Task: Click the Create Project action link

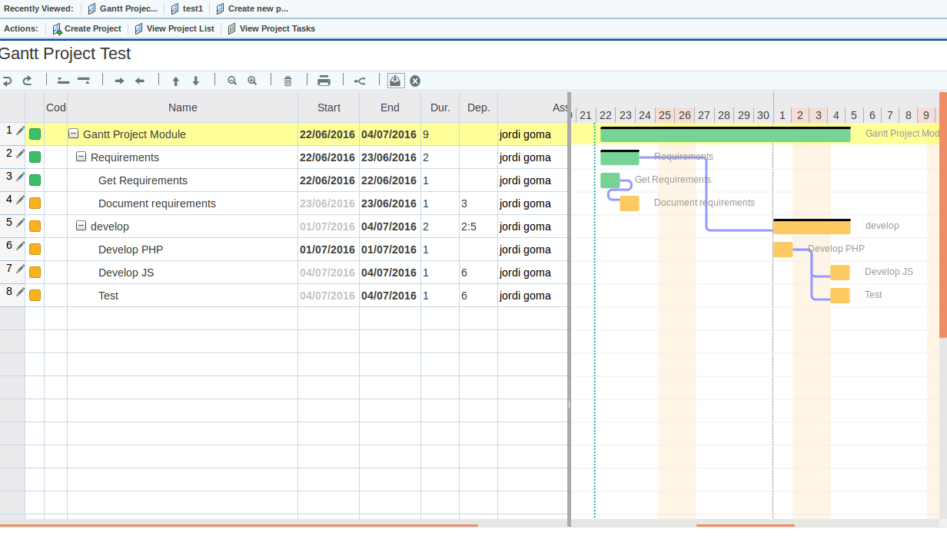Action: pos(87,28)
